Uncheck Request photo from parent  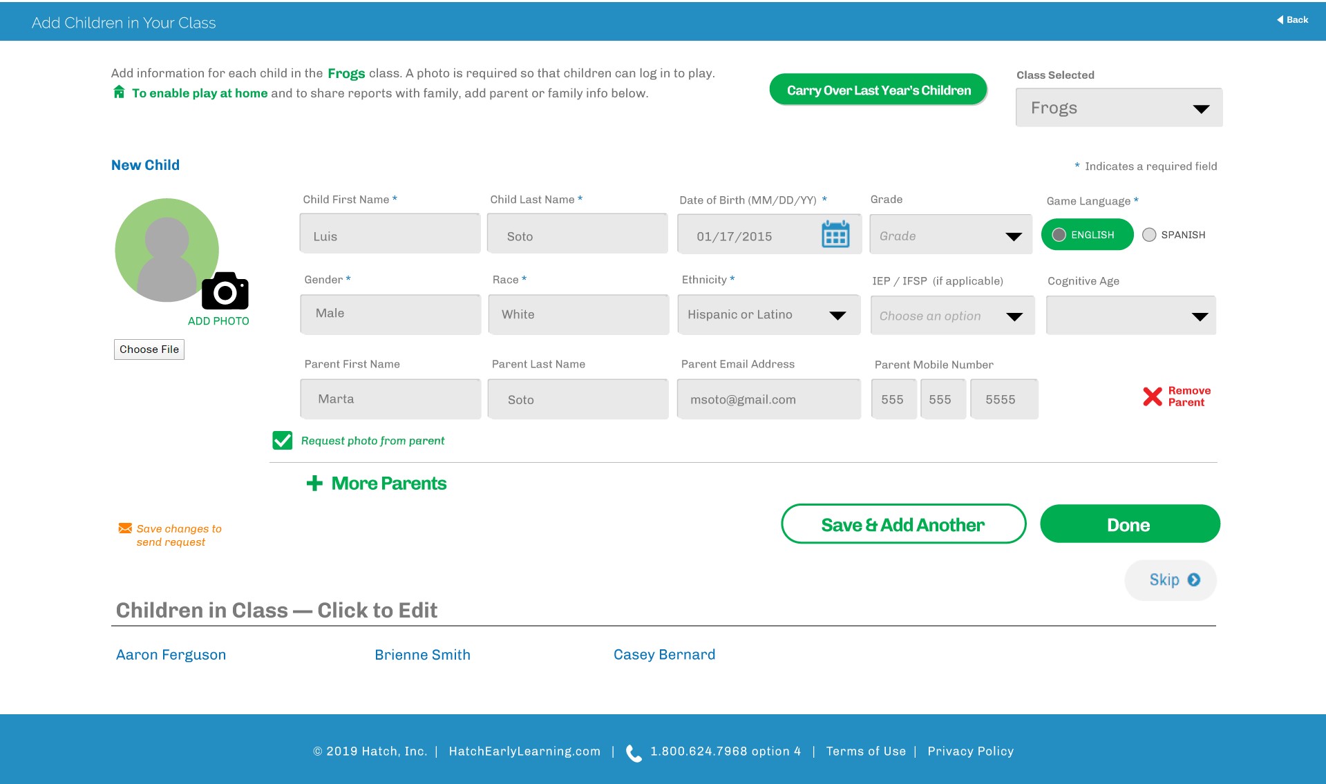[283, 441]
